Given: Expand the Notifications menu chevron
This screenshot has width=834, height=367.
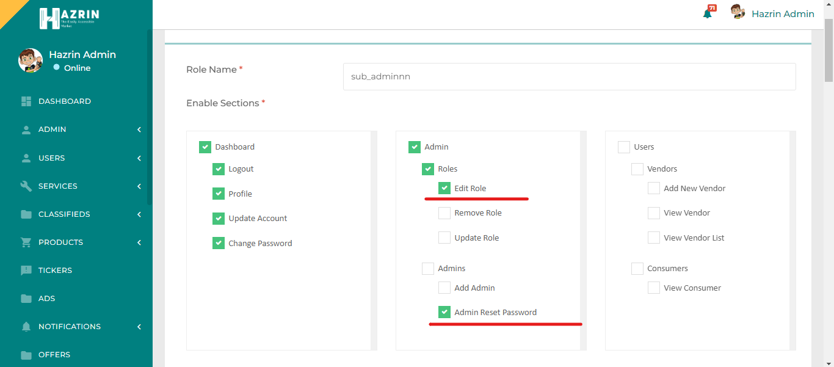Looking at the screenshot, I should point(139,327).
